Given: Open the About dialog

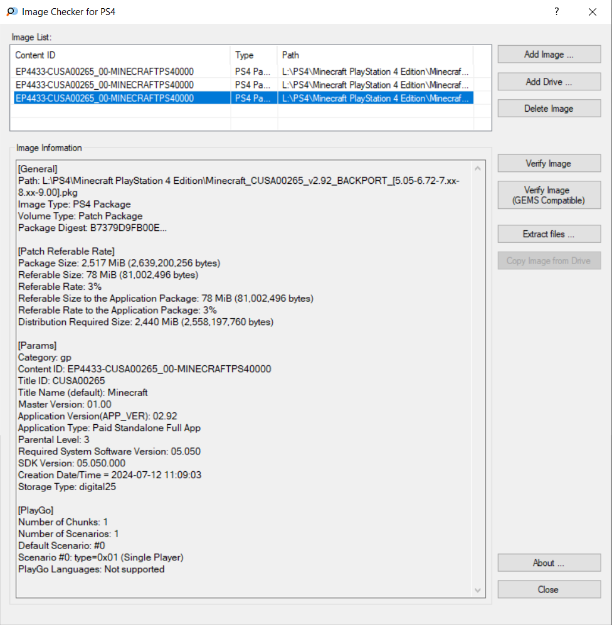Looking at the screenshot, I should coord(549,563).
